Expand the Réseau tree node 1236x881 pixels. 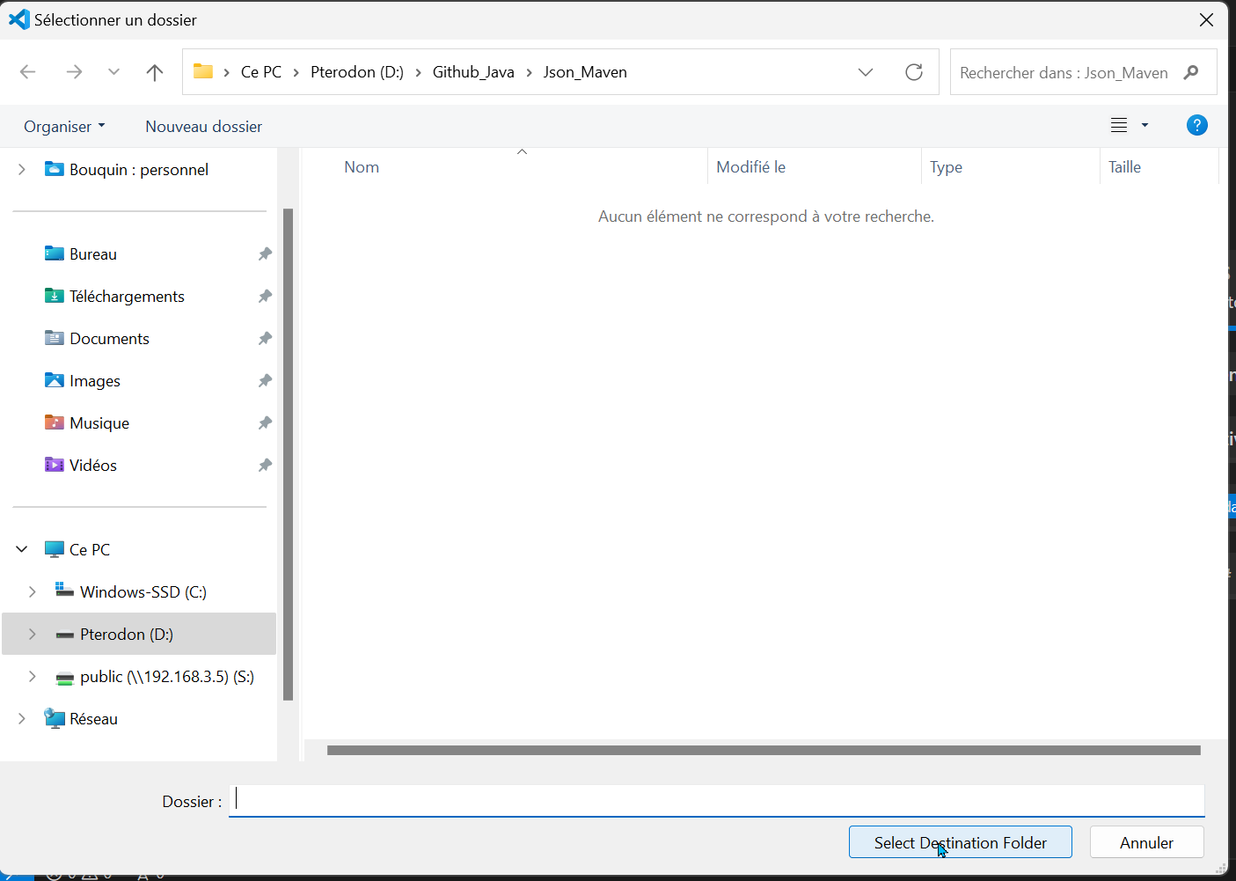click(x=22, y=719)
